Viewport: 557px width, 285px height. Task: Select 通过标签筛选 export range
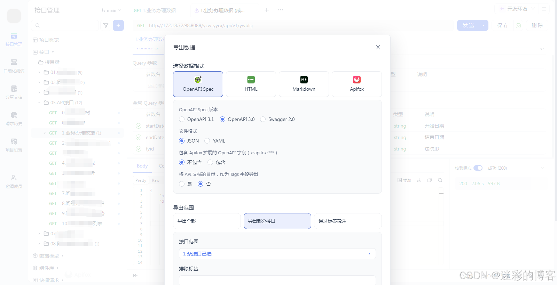coord(348,221)
